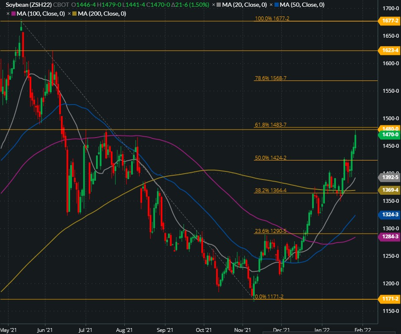Click the green 1470-0 last price tag

coord(389,135)
